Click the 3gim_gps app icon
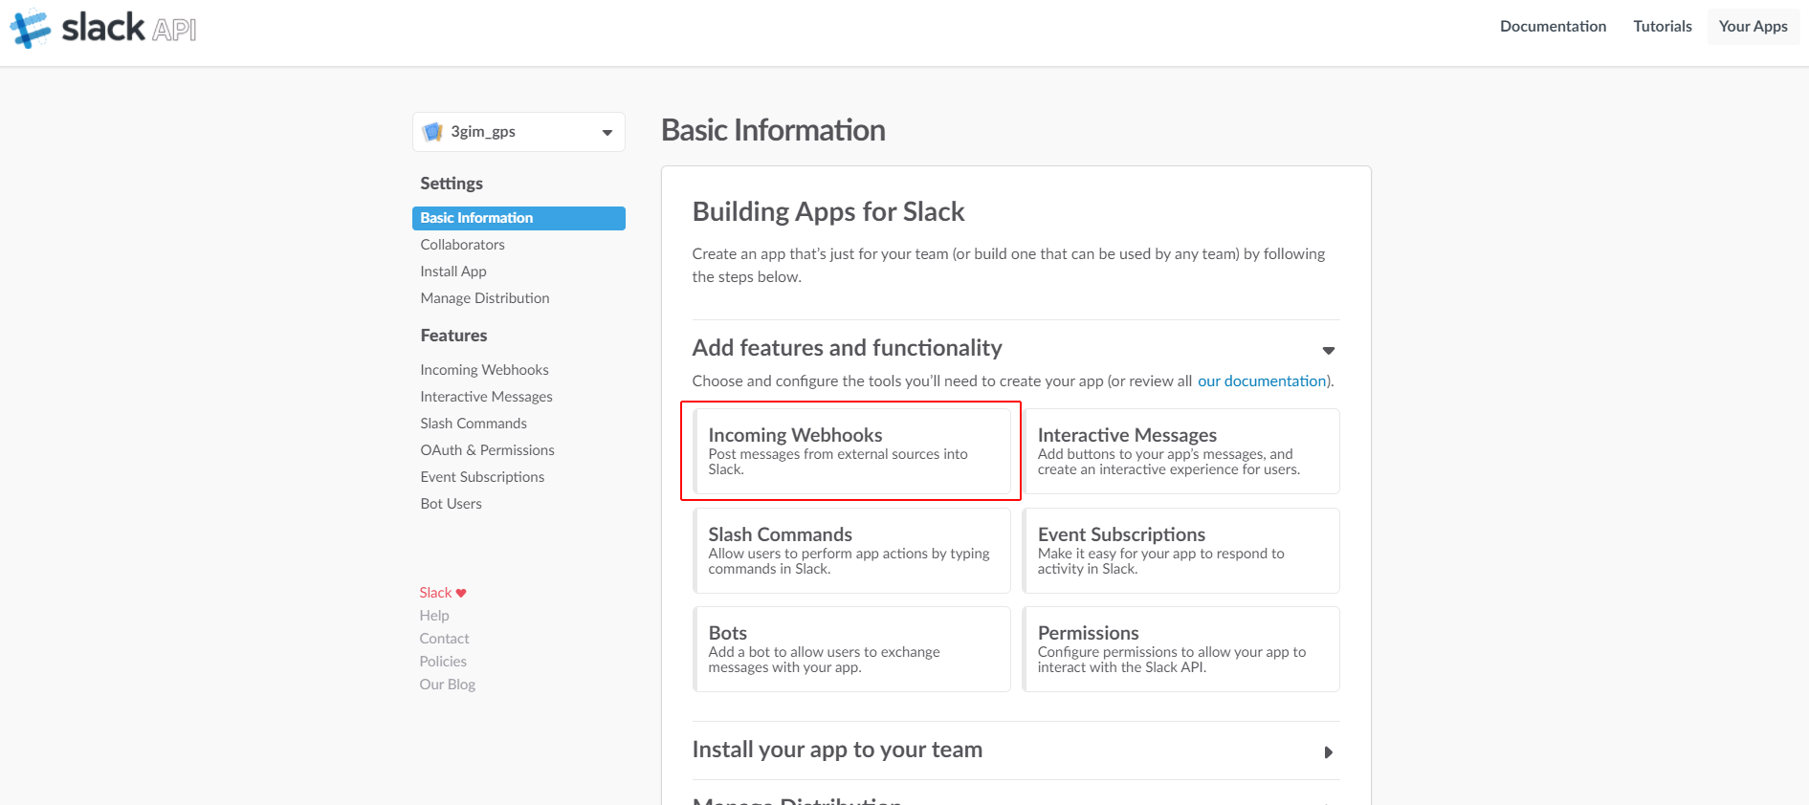 click(433, 132)
